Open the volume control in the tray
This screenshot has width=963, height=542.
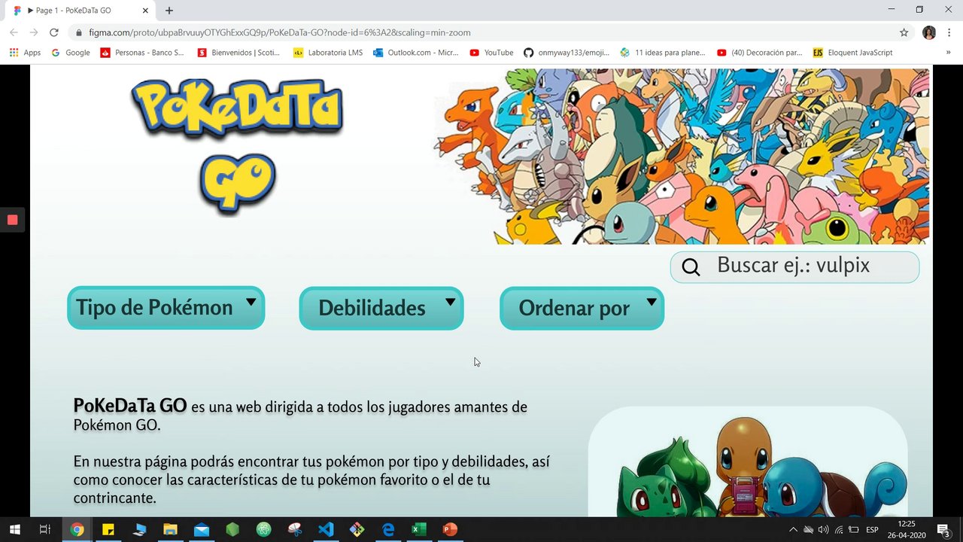pyautogui.click(x=823, y=530)
